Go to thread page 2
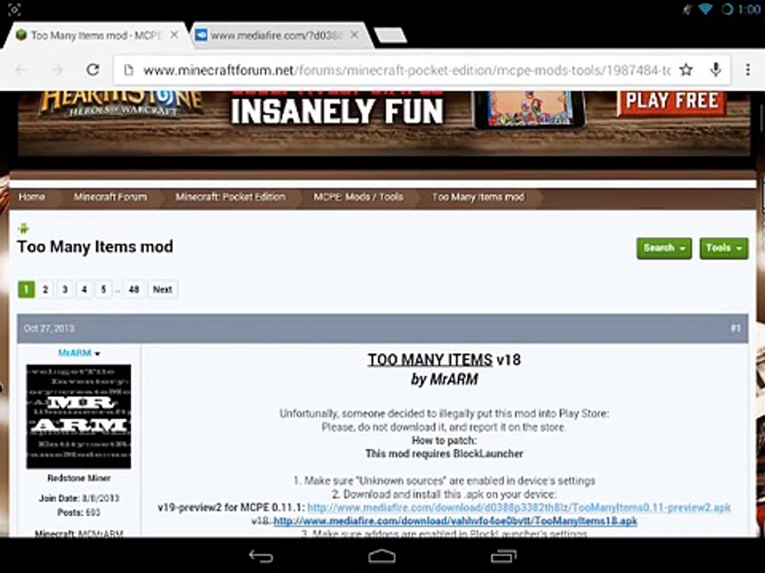This screenshot has width=765, height=573. pos(45,290)
